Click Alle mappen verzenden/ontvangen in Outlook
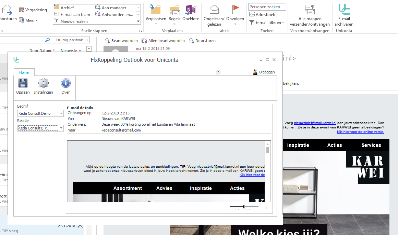 (310, 16)
